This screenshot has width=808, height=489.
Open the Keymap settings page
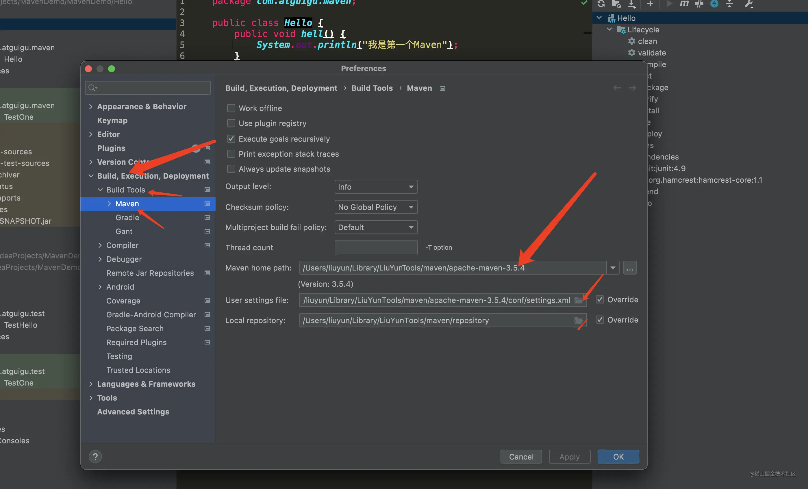[112, 120]
